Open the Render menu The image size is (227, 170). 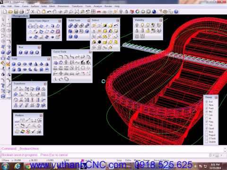(x=108, y=6)
